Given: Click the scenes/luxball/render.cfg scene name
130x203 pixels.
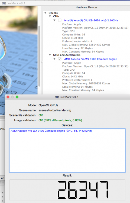Looking at the screenshot, I should 55,110.
